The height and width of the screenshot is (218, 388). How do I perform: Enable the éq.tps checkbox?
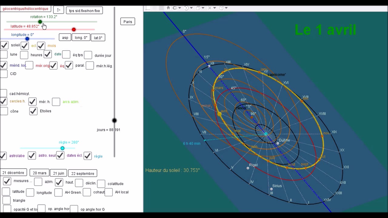pos(66,54)
